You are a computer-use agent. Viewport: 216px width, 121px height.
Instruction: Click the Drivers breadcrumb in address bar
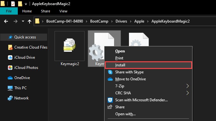click(121, 21)
